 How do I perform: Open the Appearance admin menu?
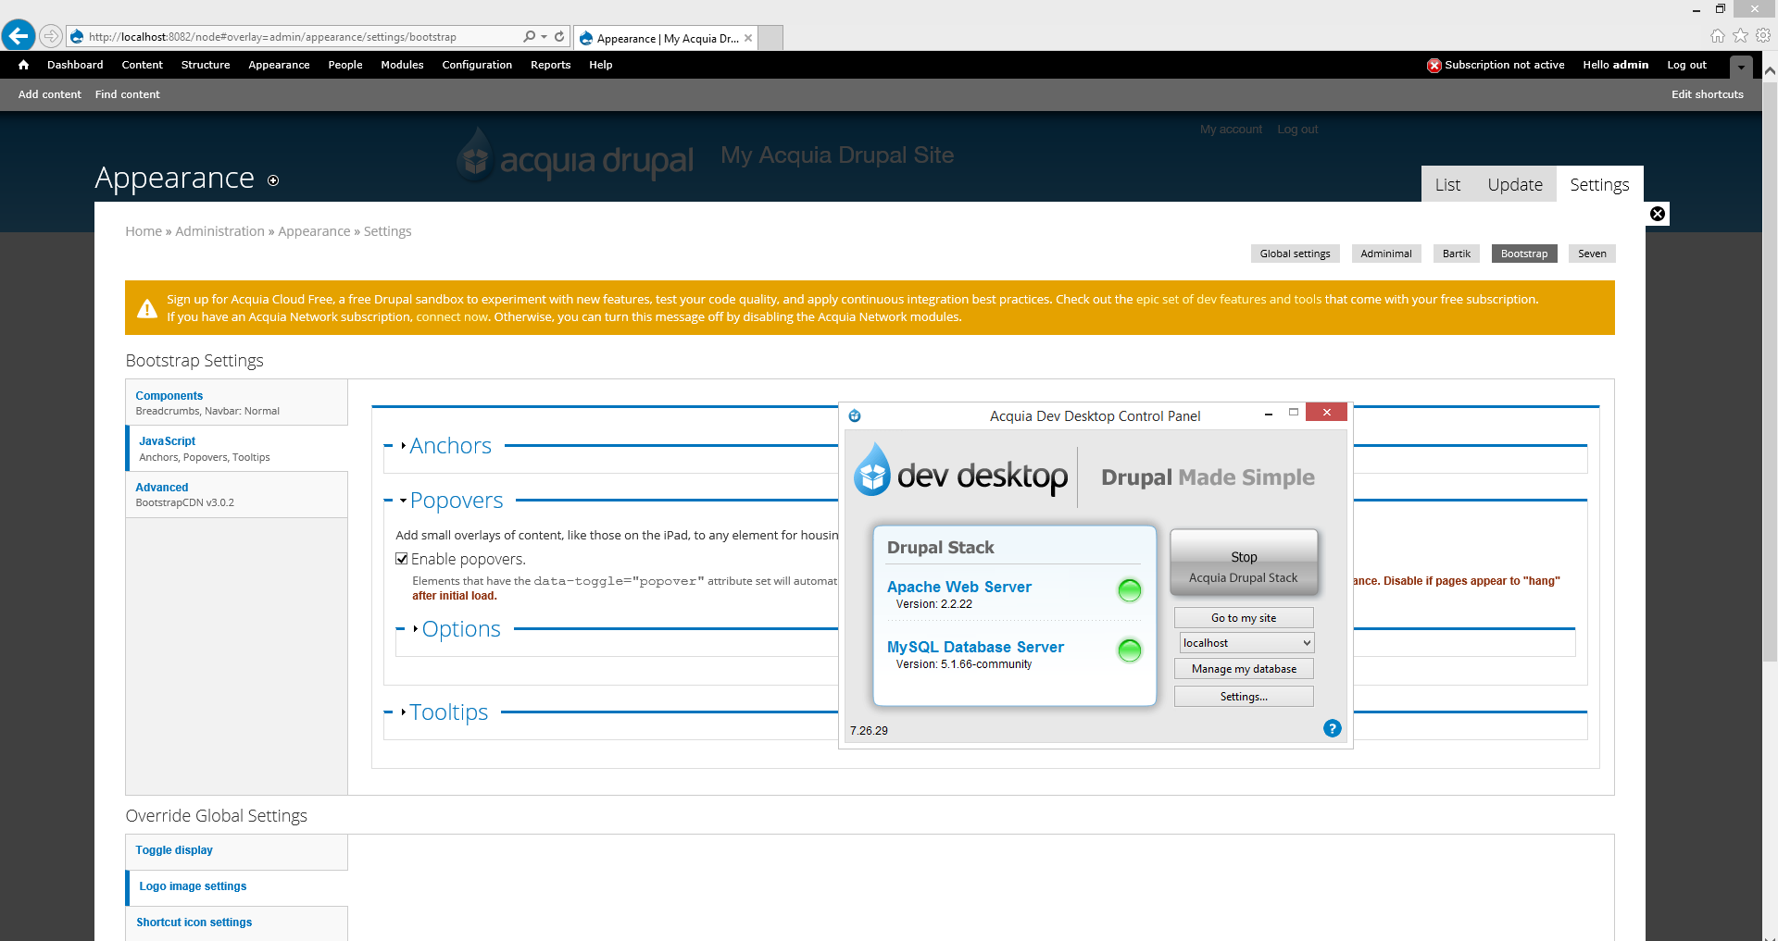click(279, 65)
